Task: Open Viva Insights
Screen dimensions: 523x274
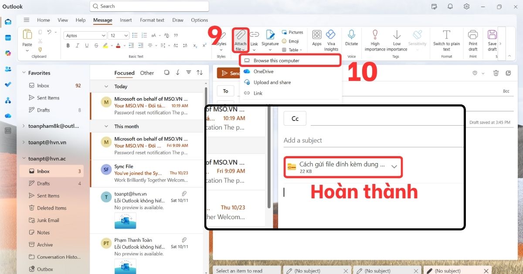Action: tap(331, 39)
